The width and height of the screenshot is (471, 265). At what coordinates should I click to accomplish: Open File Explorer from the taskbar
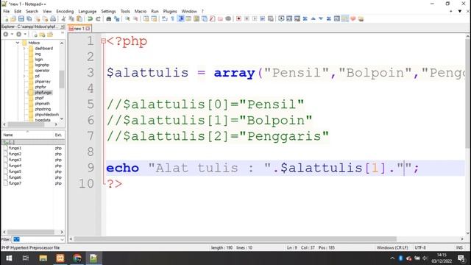pyautogui.click(x=43, y=258)
